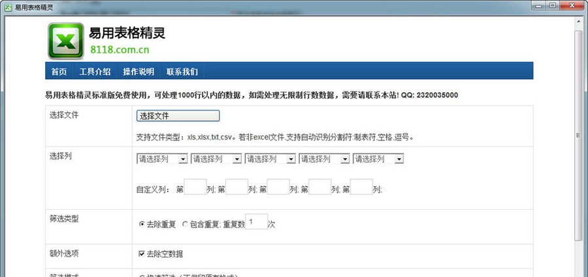
Task: Open the 操作说明 menu item
Action: coord(139,72)
